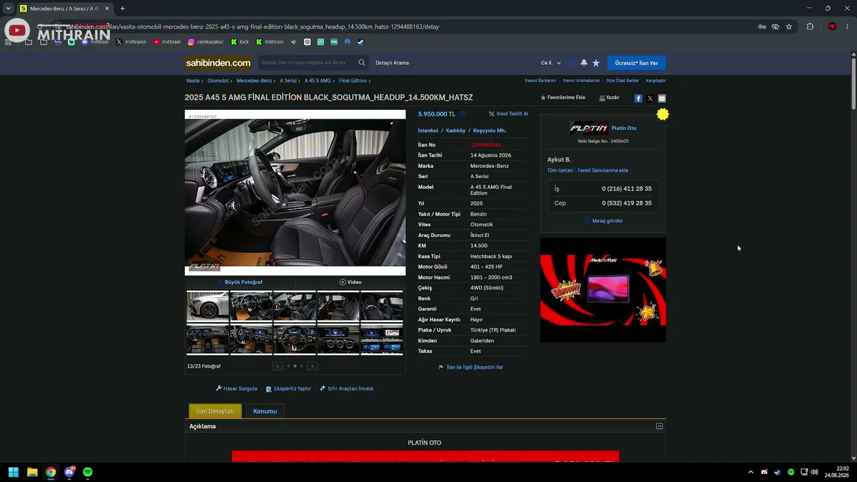Select the Mercedes-Benz A Serisi browser tab

[x=64, y=9]
